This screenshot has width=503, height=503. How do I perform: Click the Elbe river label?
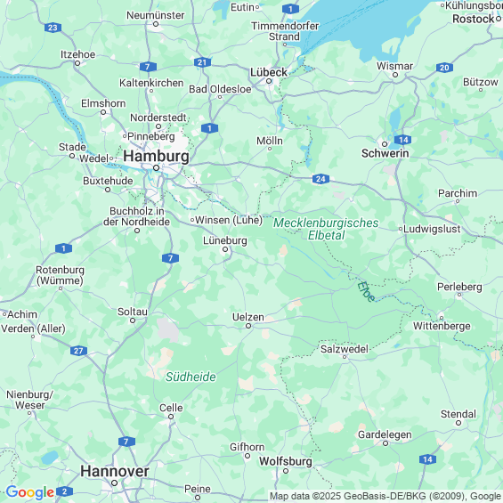click(365, 292)
